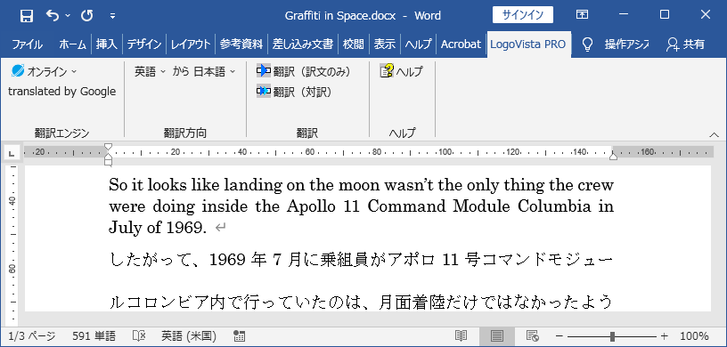This screenshot has height=347, width=727.
Task: Expand the 日本語 target language dropdown
Action: pos(214,71)
